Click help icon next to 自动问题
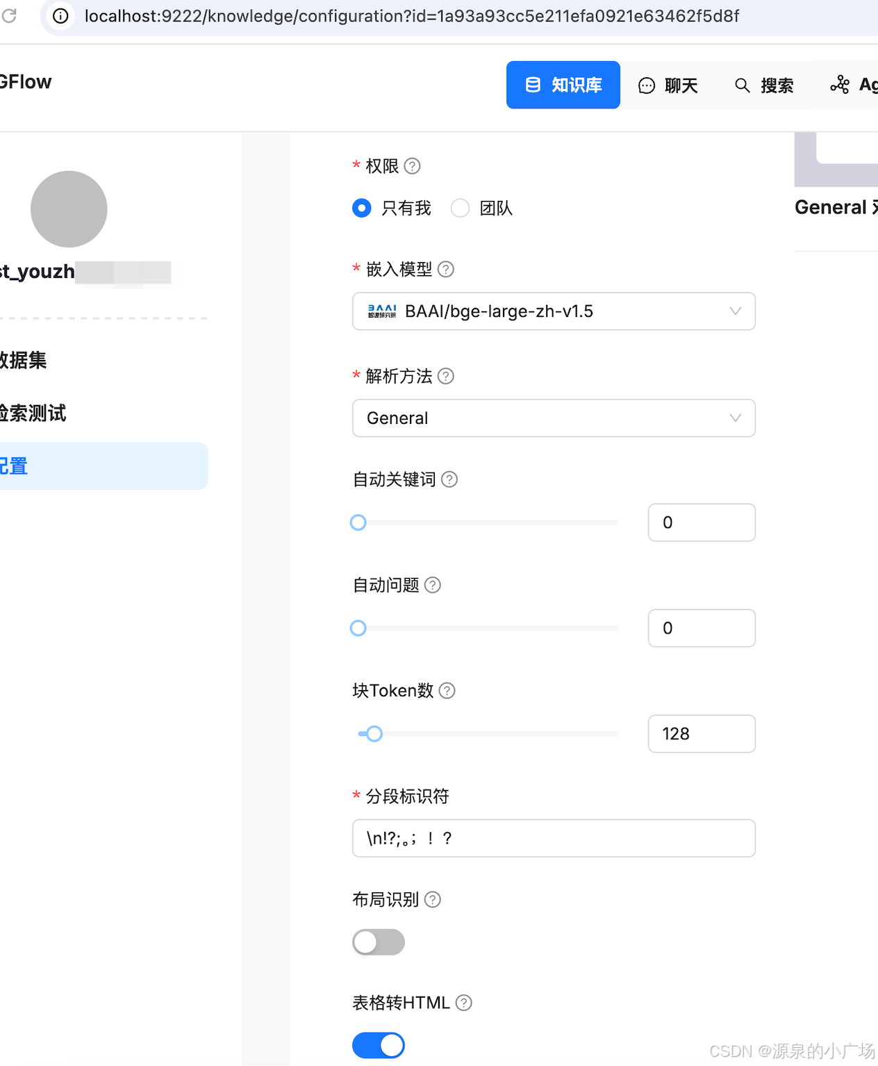Screen dimensions: 878x1066 tap(433, 585)
